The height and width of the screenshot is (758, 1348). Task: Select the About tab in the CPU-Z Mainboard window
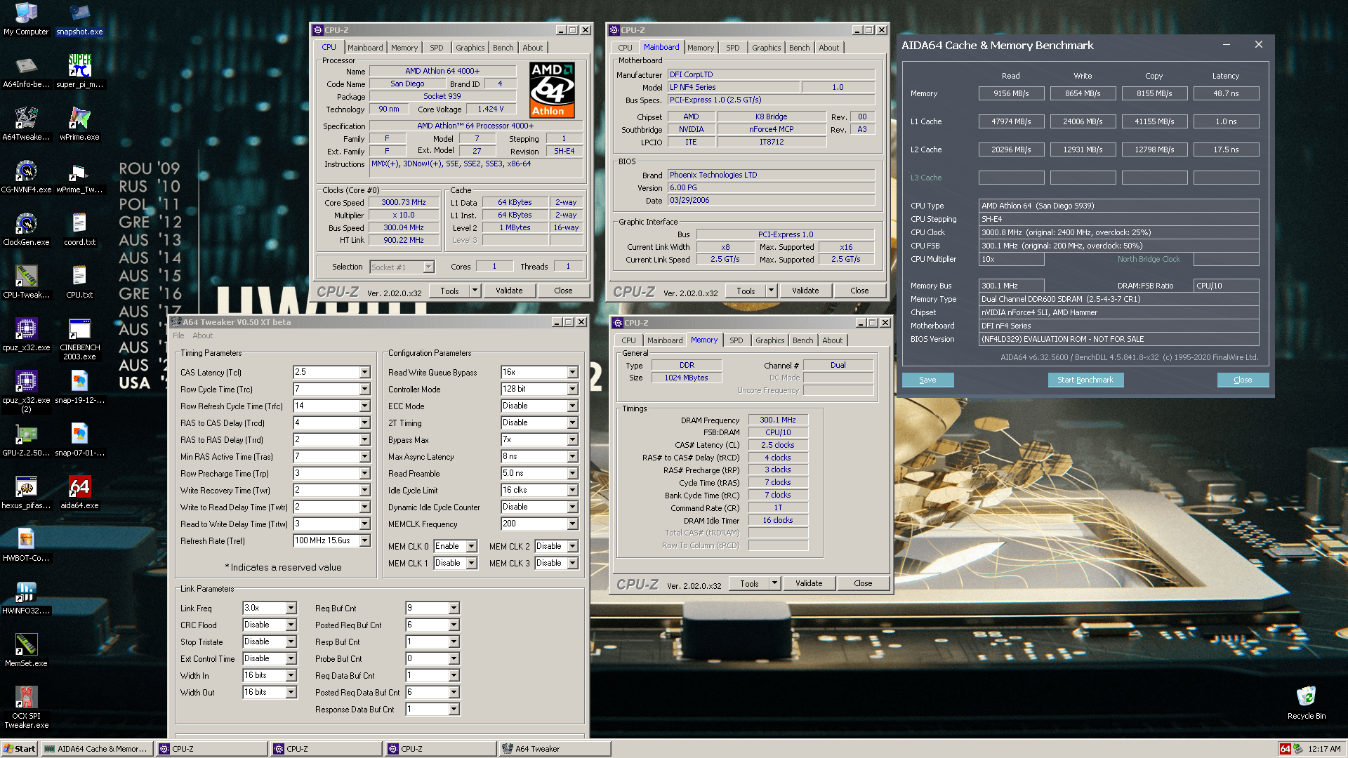pos(829,48)
